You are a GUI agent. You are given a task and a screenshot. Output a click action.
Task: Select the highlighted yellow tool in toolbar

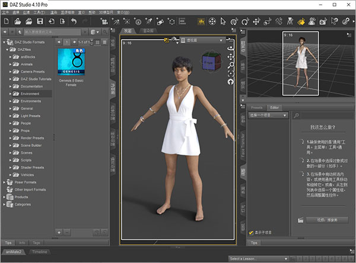tap(202, 22)
